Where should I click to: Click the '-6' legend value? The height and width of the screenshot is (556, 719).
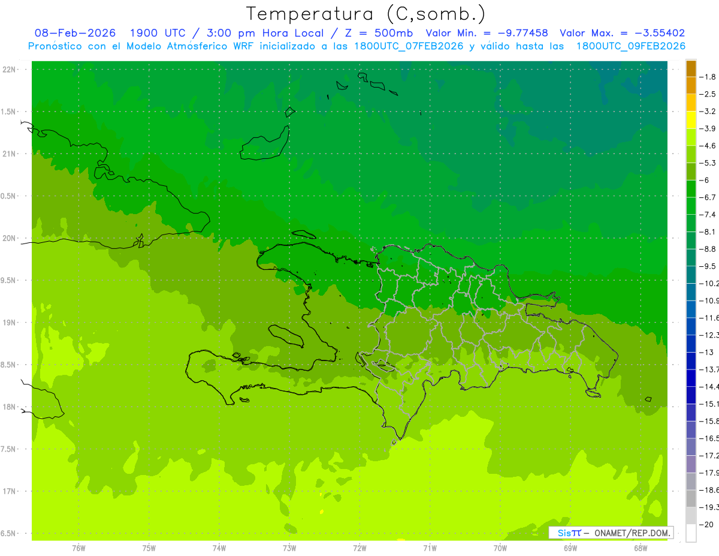[x=705, y=180]
